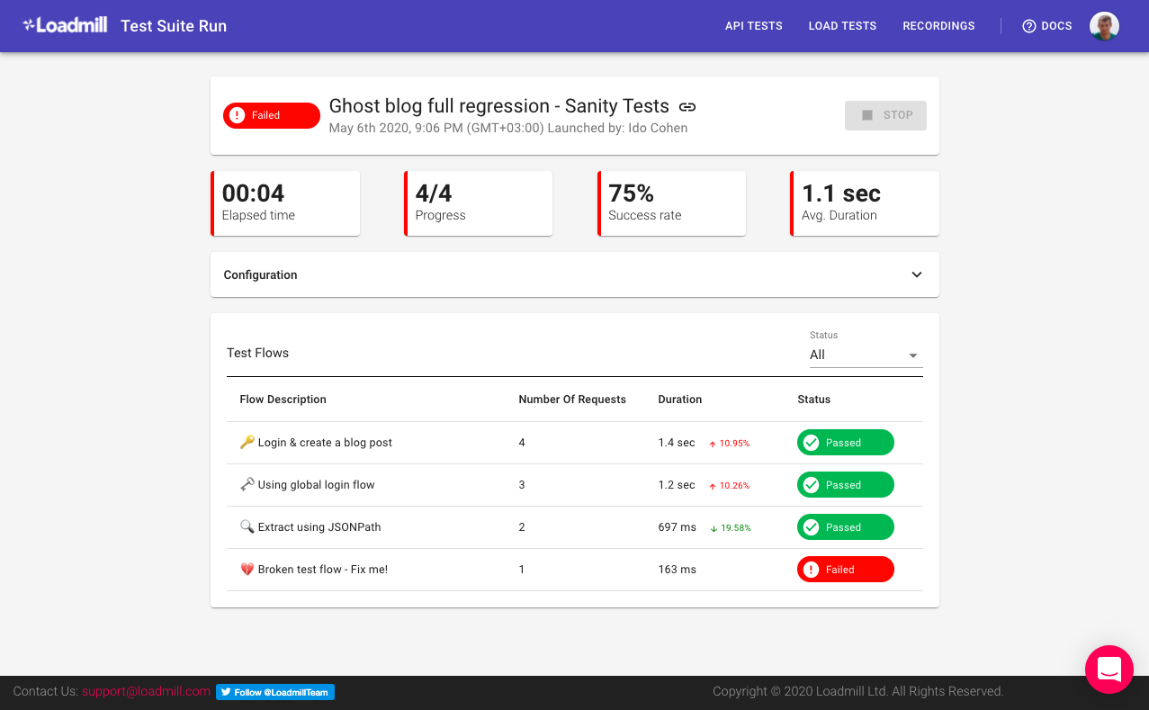This screenshot has width=1149, height=710.
Task: Click the user profile avatar
Action: point(1104,26)
